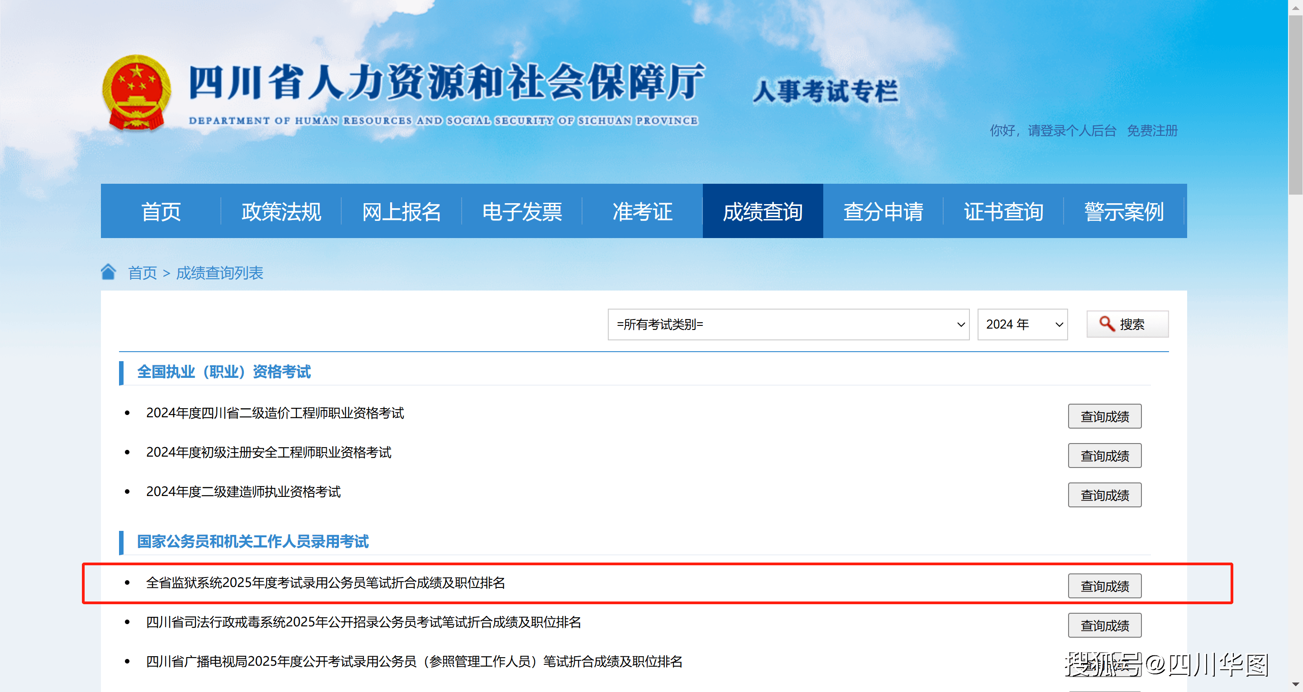Click the scrollbar down arrow
Screen dimensions: 1303x692
[x=1295, y=684]
